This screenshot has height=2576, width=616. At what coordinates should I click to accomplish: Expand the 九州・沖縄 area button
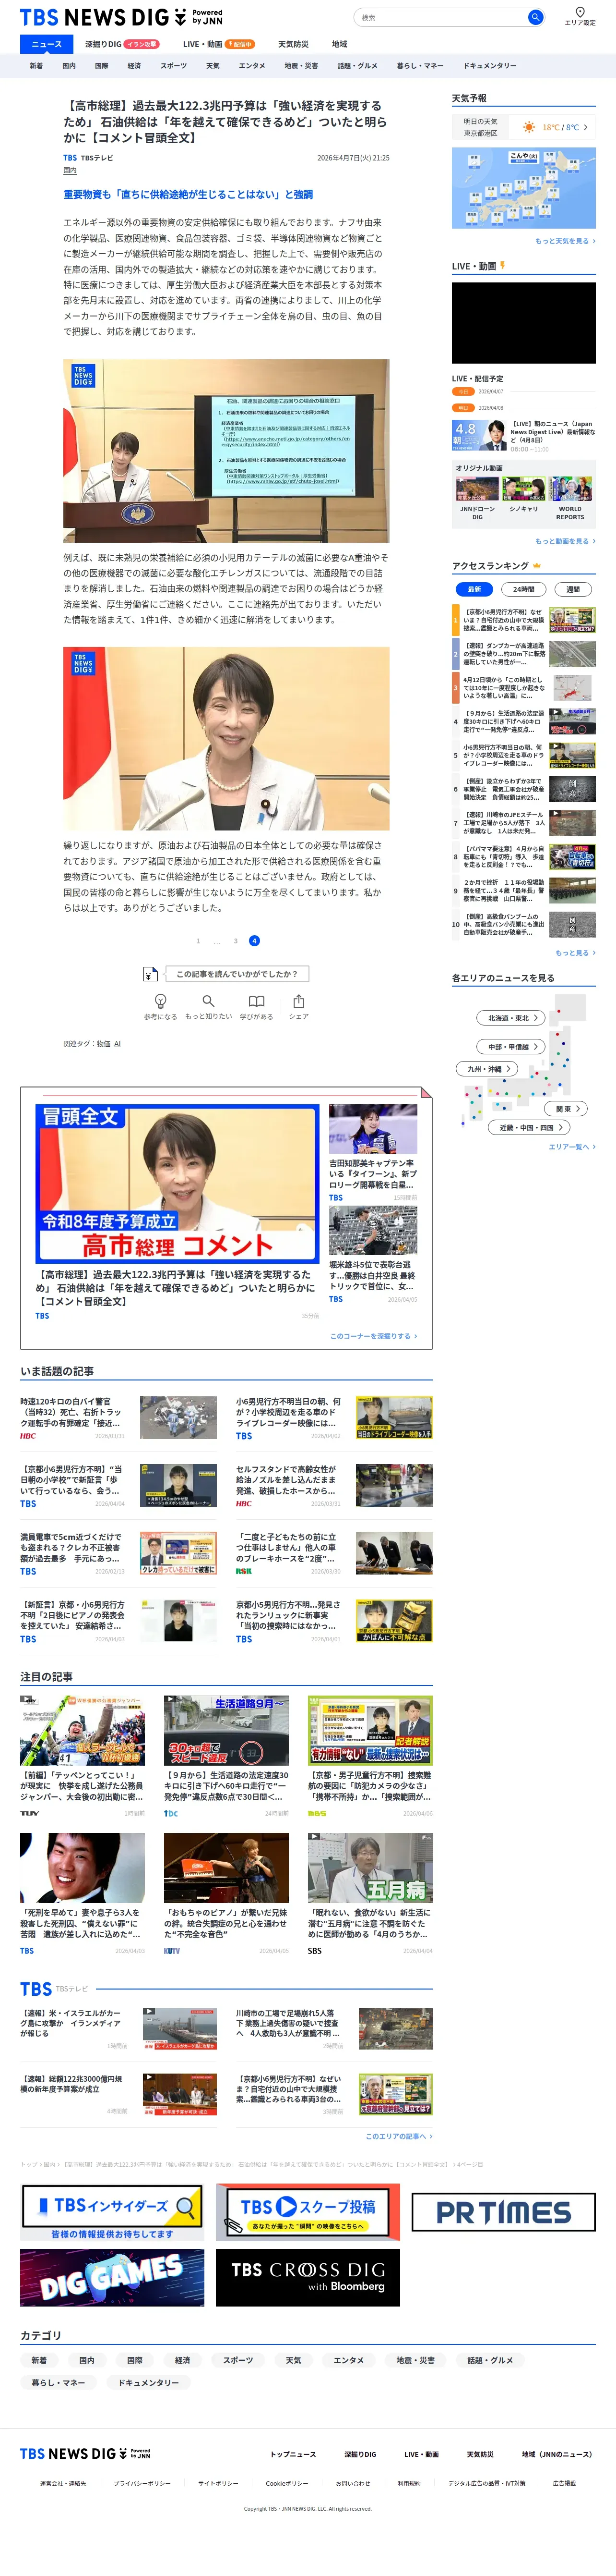488,1069
